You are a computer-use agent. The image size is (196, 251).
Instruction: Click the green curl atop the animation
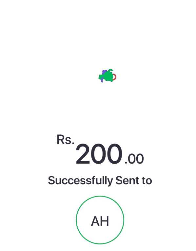coord(110,70)
